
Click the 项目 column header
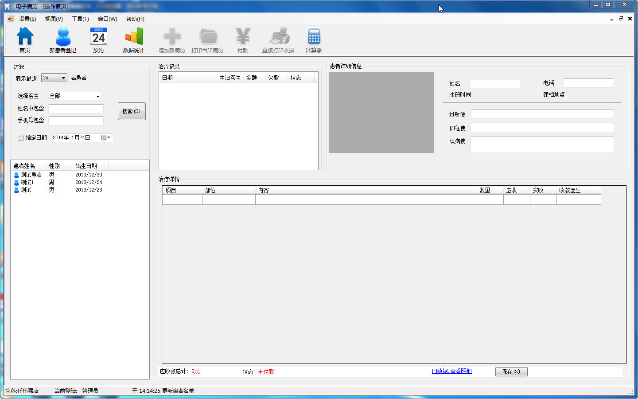point(182,190)
